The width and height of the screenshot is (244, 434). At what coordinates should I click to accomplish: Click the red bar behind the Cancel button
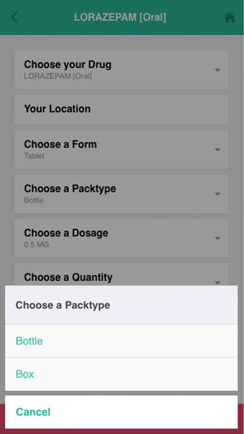pos(122,432)
